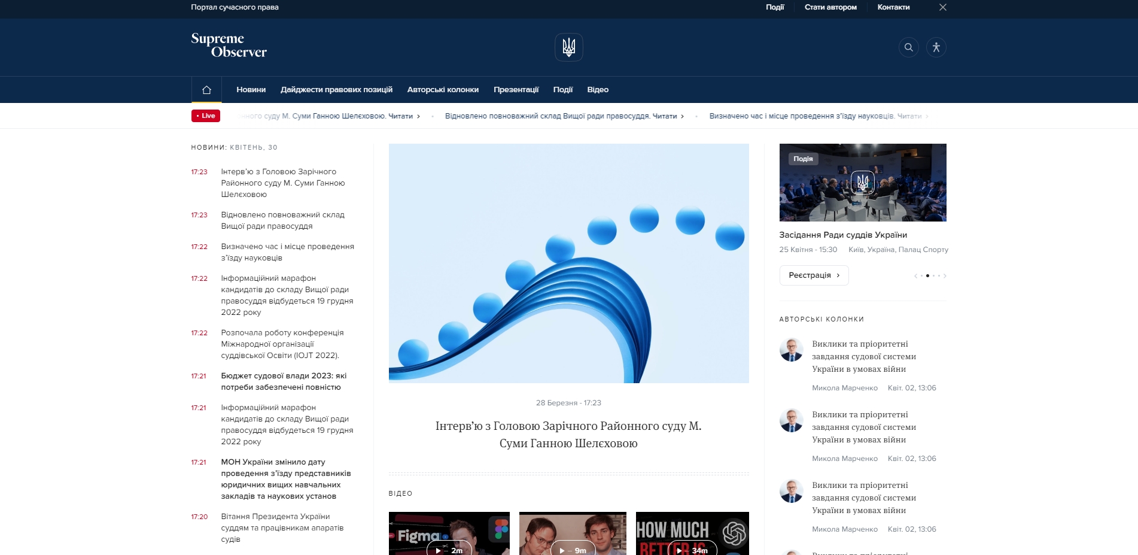This screenshot has height=555, width=1138.
Task: Open the Відео menu item
Action: pyautogui.click(x=598, y=90)
